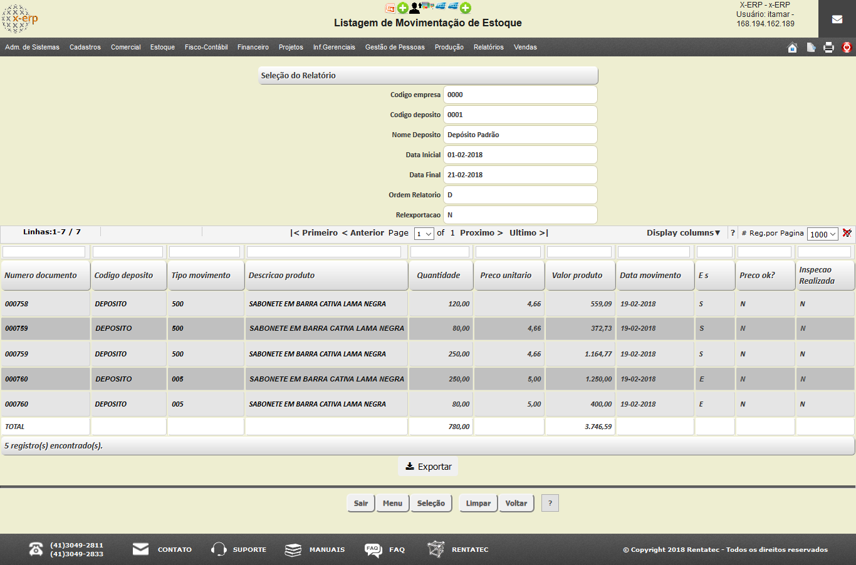Click the document with blue arrow icon
The width and height of the screenshot is (856, 565).
(811, 48)
